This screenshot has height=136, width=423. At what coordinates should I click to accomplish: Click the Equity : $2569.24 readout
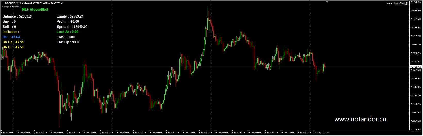coord(70,16)
